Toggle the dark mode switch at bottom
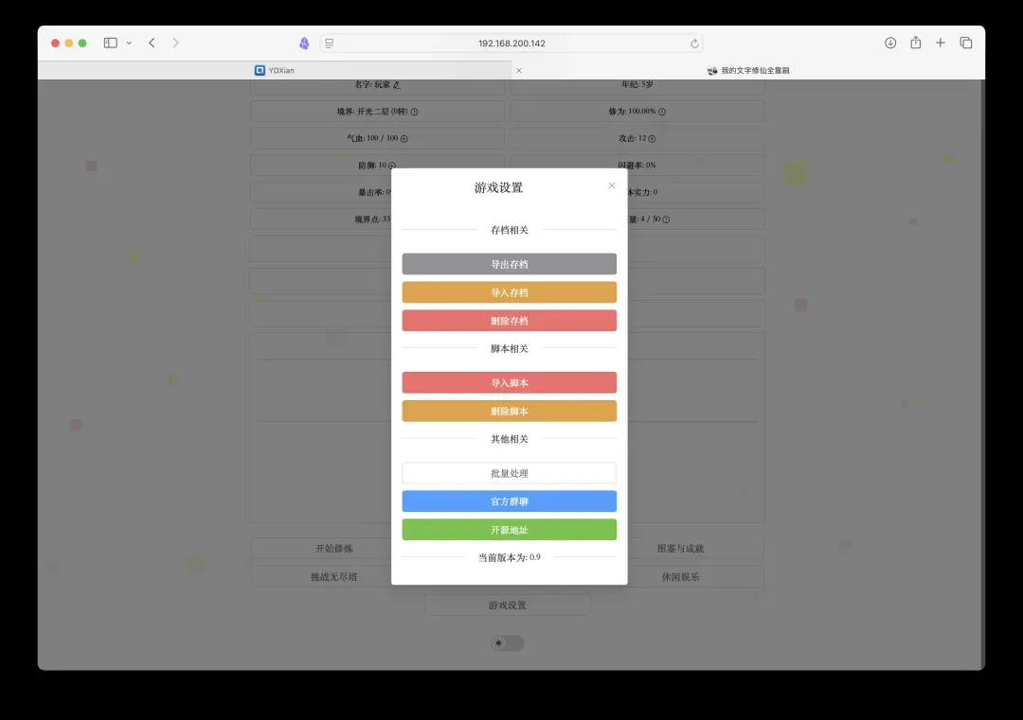 point(508,643)
